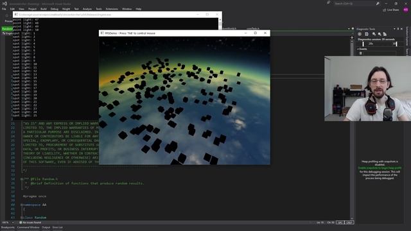
Task: Click the pause events icon under Events
Action: pos(361,53)
